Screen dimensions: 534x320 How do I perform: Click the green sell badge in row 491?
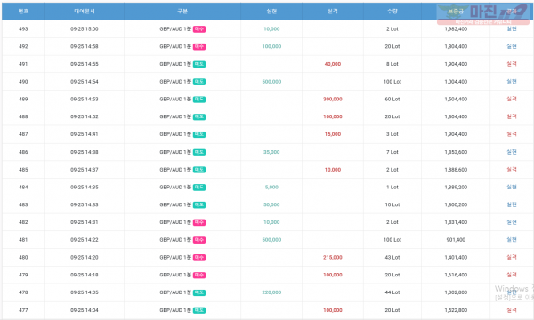199,64
